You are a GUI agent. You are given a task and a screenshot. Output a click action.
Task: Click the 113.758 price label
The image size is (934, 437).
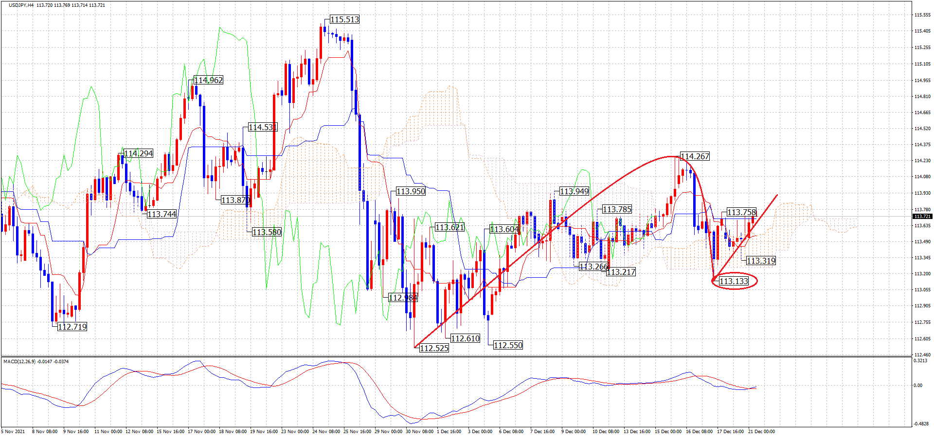click(741, 212)
